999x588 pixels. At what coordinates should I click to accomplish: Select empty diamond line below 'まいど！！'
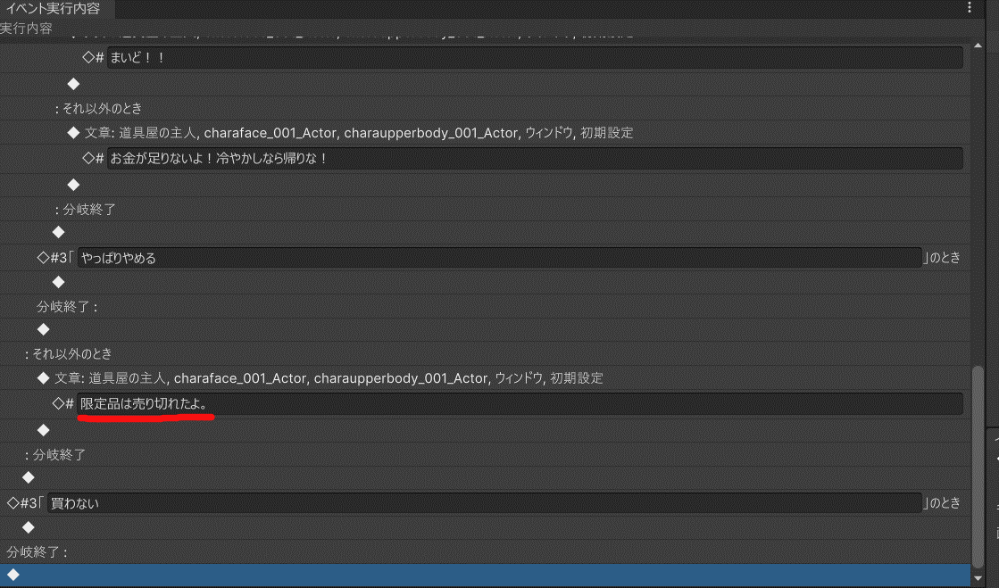[x=74, y=84]
